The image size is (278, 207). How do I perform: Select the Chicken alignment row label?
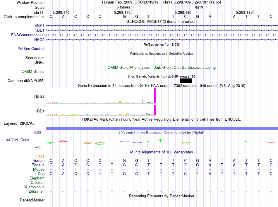click(37, 182)
